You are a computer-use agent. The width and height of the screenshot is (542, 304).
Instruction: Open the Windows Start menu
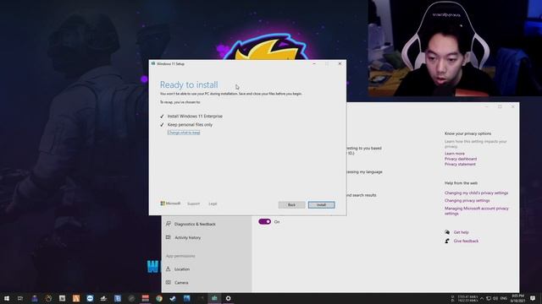pos(7,298)
